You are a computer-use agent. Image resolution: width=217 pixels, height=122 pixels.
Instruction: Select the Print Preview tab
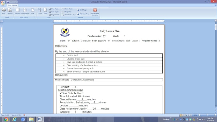[x=12, y=5]
